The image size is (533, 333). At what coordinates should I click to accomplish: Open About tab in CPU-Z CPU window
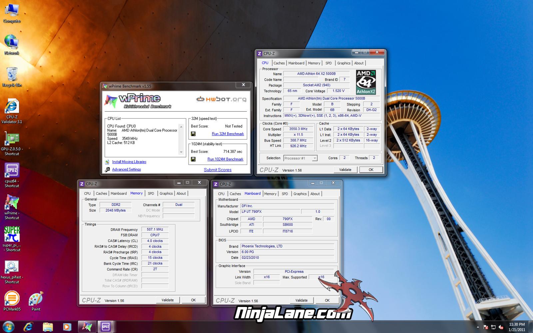tap(359, 63)
